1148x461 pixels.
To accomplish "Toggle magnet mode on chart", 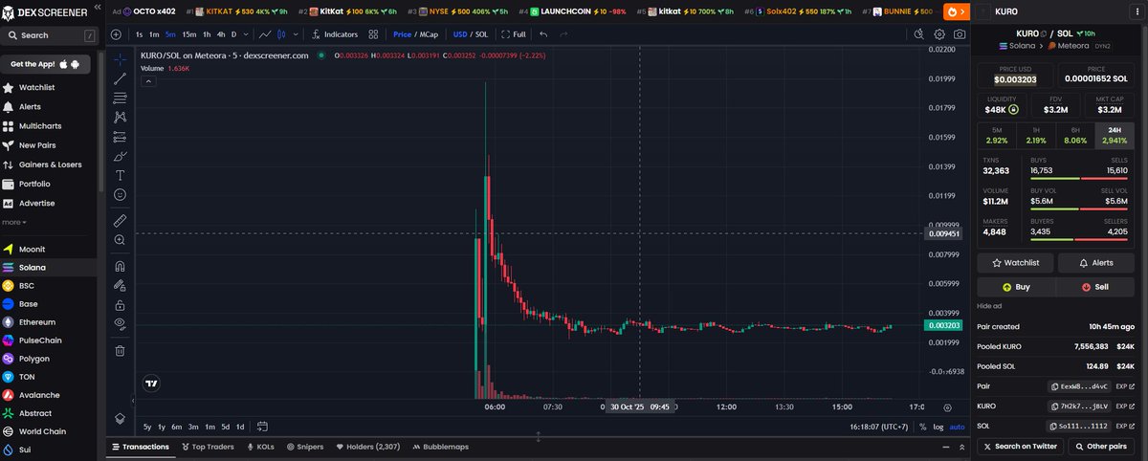I will tap(120, 266).
